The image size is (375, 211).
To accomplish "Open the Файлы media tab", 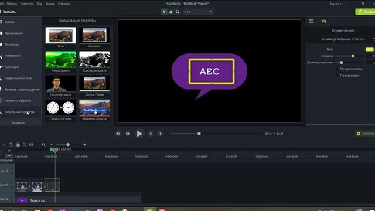I will [x=9, y=22].
